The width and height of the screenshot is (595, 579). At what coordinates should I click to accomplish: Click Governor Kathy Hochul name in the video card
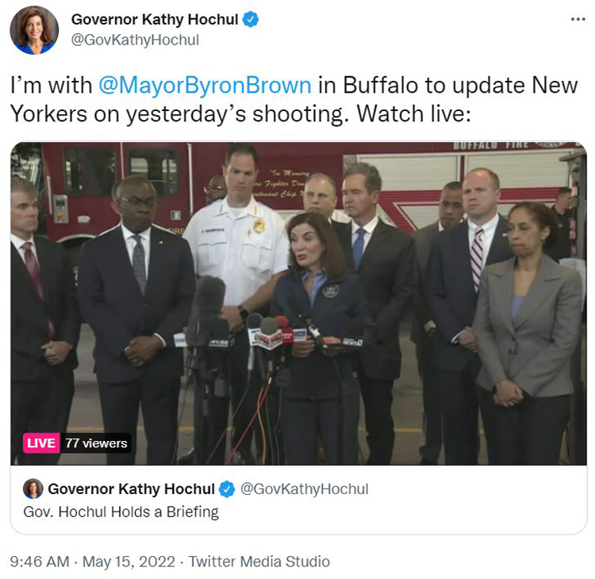131,489
